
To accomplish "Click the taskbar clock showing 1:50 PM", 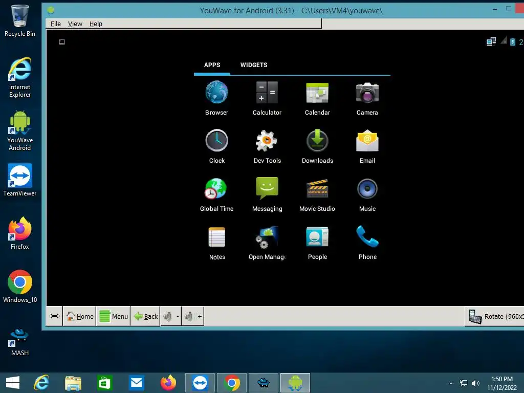I will 502,383.
